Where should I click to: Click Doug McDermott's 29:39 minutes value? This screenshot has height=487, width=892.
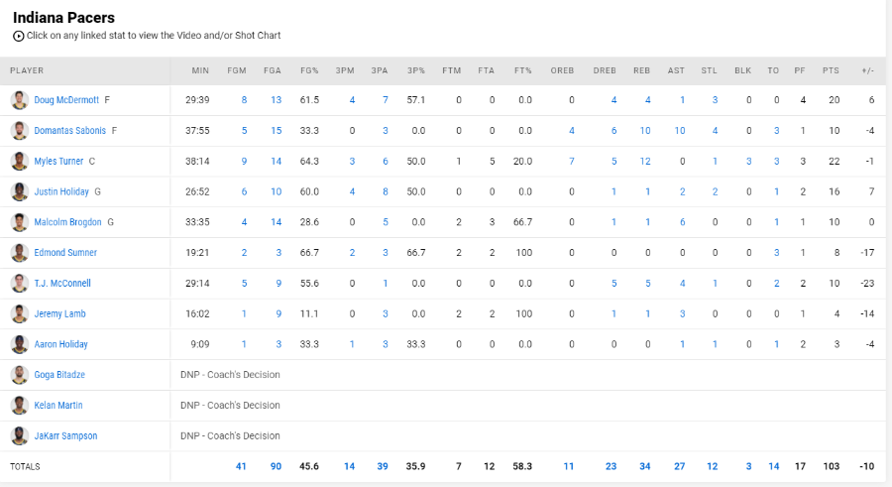197,100
